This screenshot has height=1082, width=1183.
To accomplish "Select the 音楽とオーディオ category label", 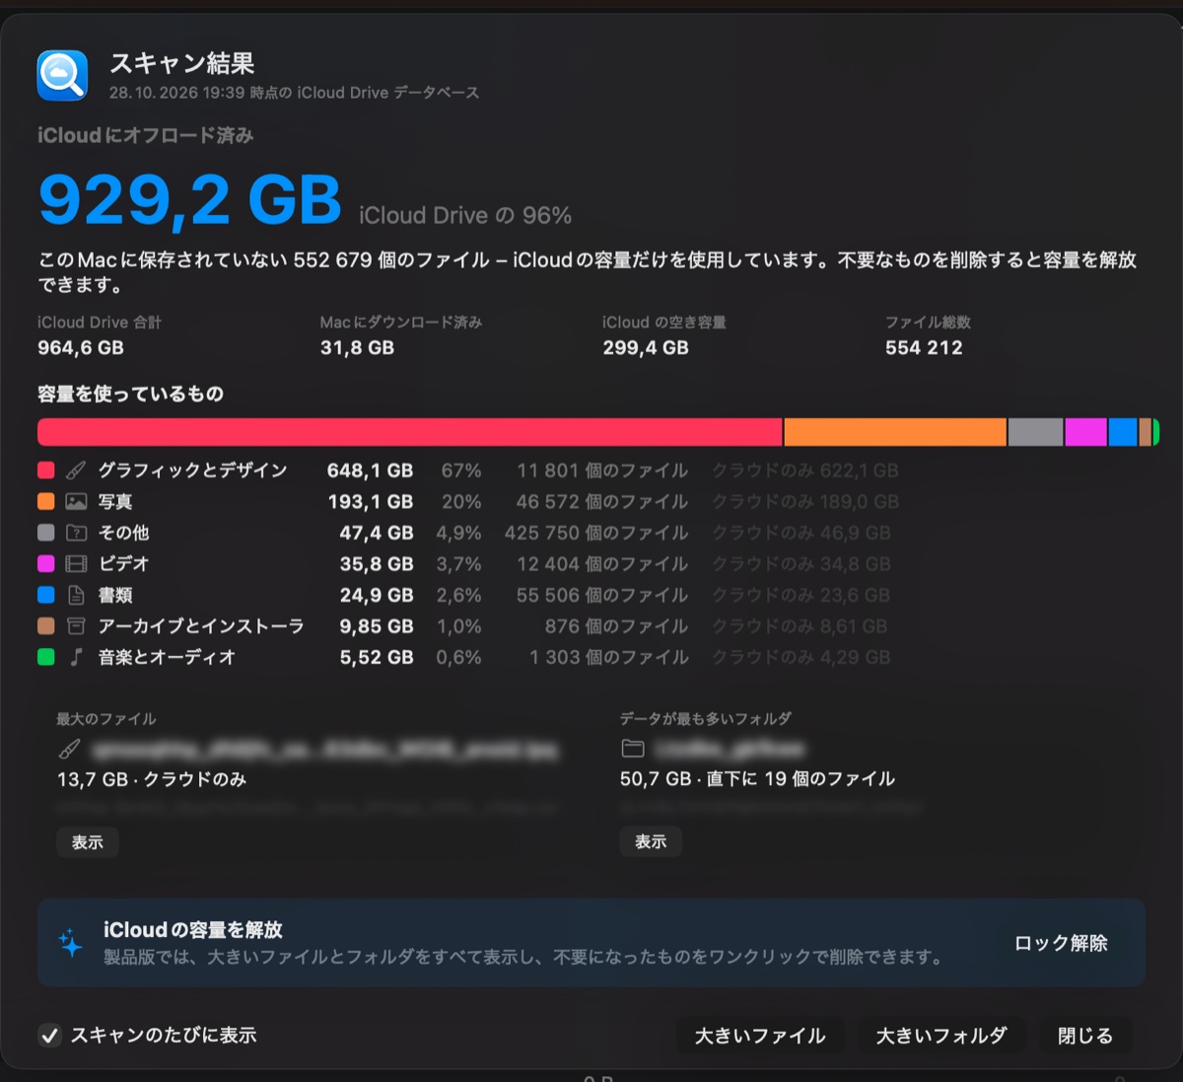I will click(x=167, y=657).
